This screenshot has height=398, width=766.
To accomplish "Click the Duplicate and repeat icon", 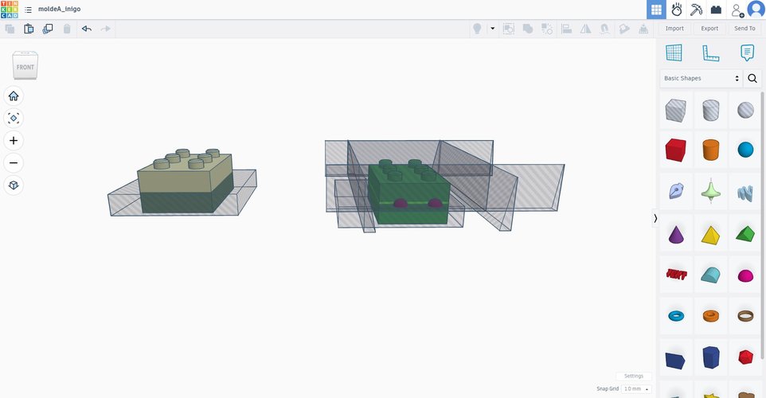I will tap(48, 29).
